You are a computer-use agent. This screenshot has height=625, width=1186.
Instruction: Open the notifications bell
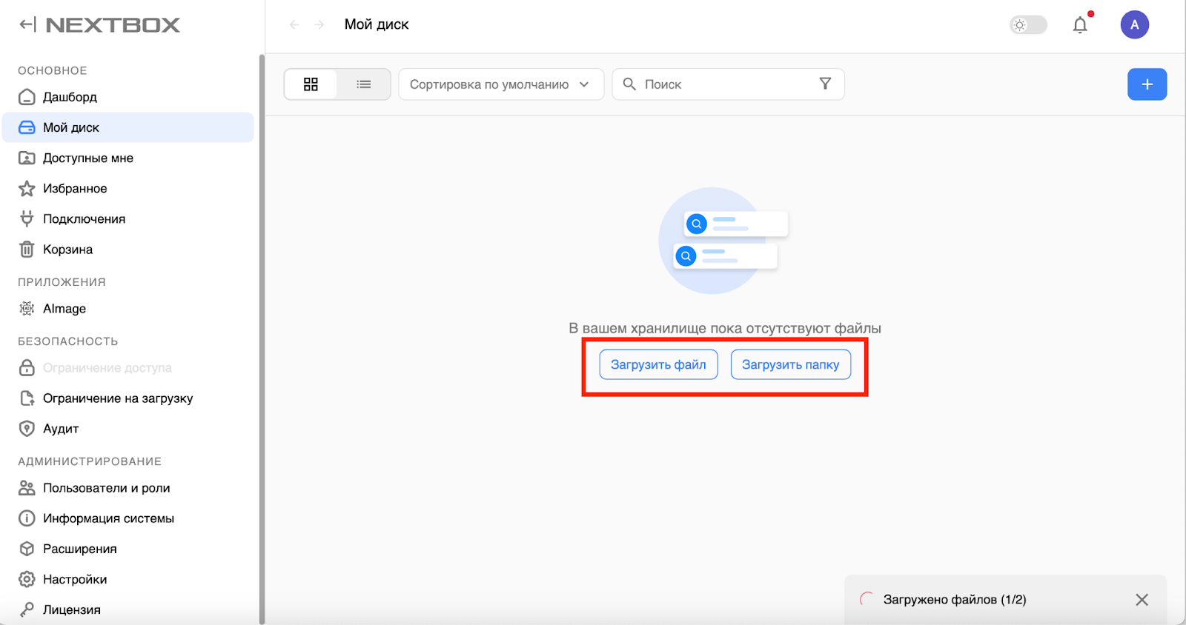click(1080, 25)
